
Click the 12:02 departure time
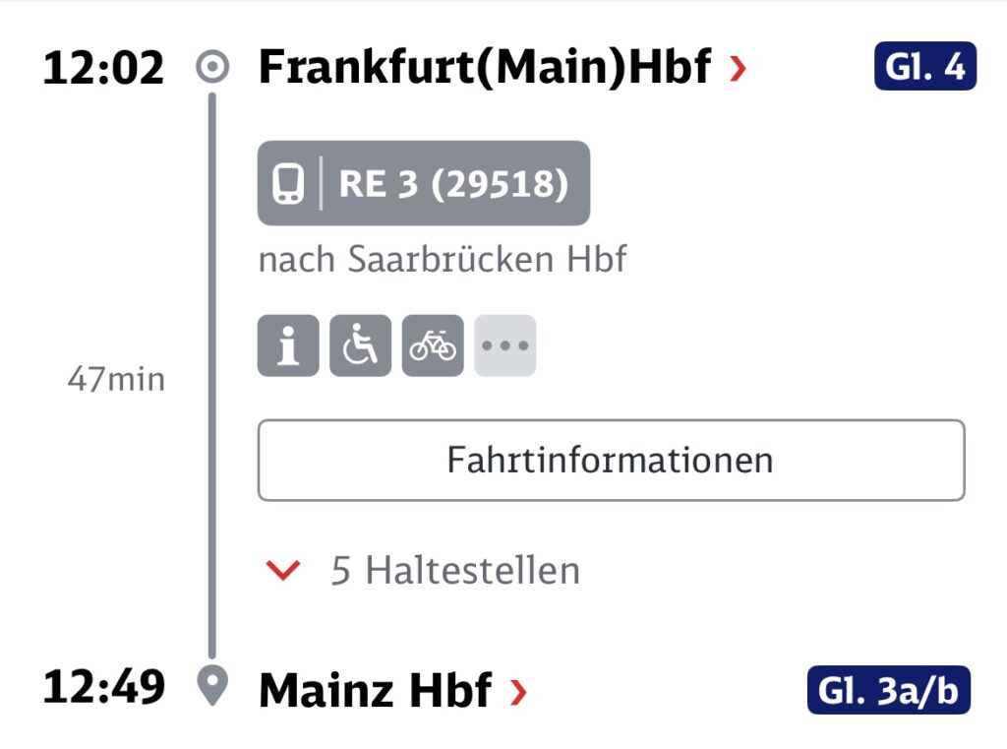tap(103, 68)
